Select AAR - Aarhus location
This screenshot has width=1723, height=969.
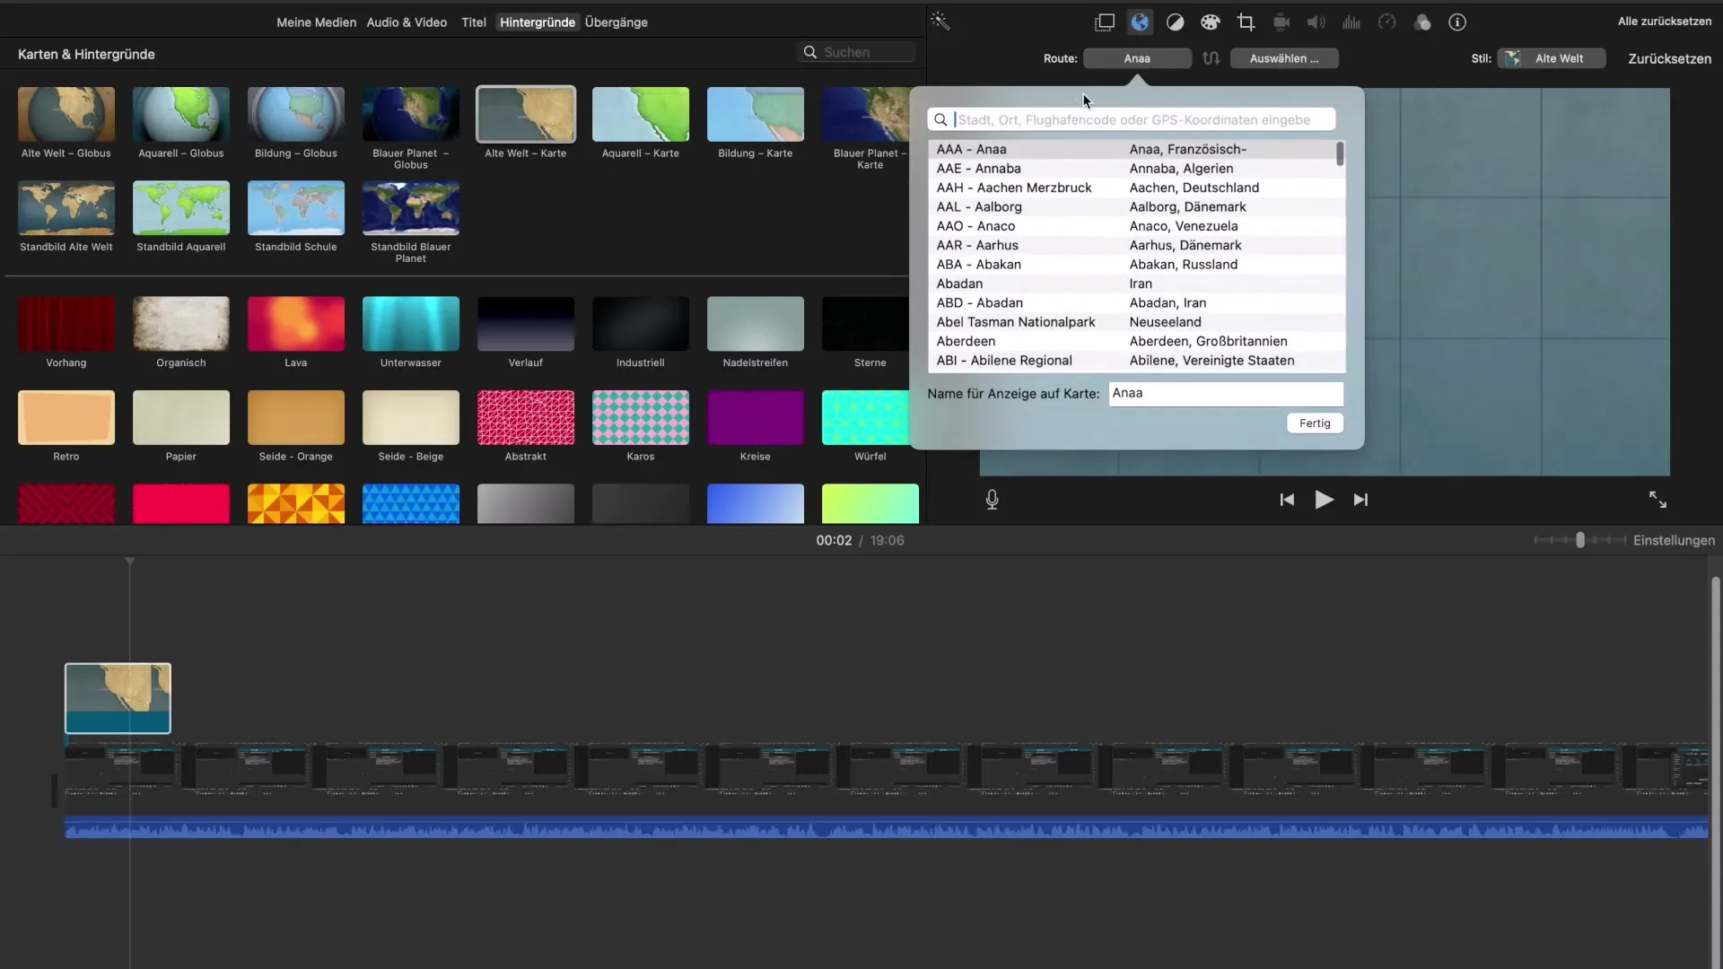(1136, 245)
